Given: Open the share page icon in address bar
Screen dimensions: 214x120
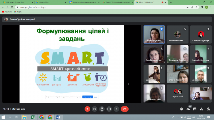Looking at the screenshot, I should (x=192, y=7).
